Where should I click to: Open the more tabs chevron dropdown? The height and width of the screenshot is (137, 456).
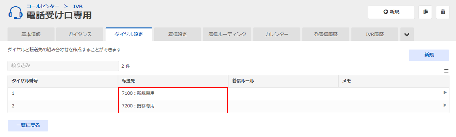pyautogui.click(x=407, y=35)
